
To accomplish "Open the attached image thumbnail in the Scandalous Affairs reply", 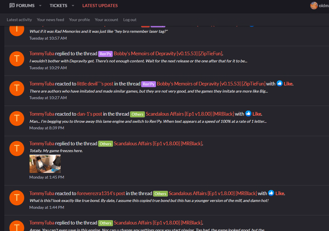I will 45,164.
